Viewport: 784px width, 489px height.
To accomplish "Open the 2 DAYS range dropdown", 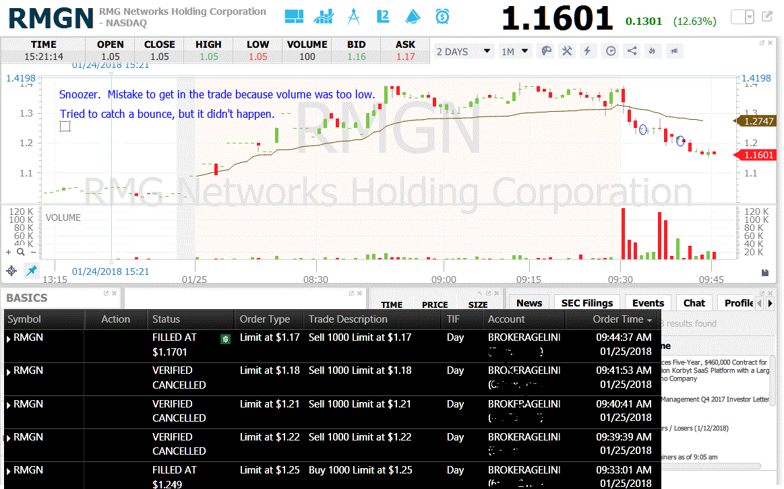I will pyautogui.click(x=463, y=51).
